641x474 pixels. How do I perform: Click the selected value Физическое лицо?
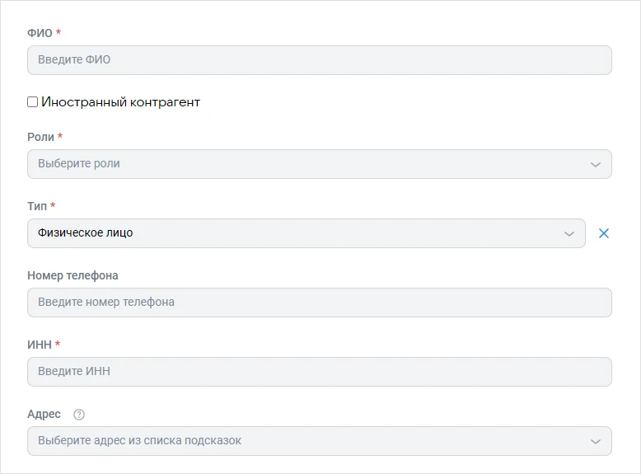[x=86, y=233]
